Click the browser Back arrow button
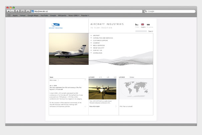 8,11
